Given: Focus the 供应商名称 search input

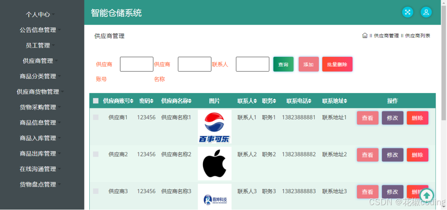Looking at the screenshot, I should [x=194, y=64].
